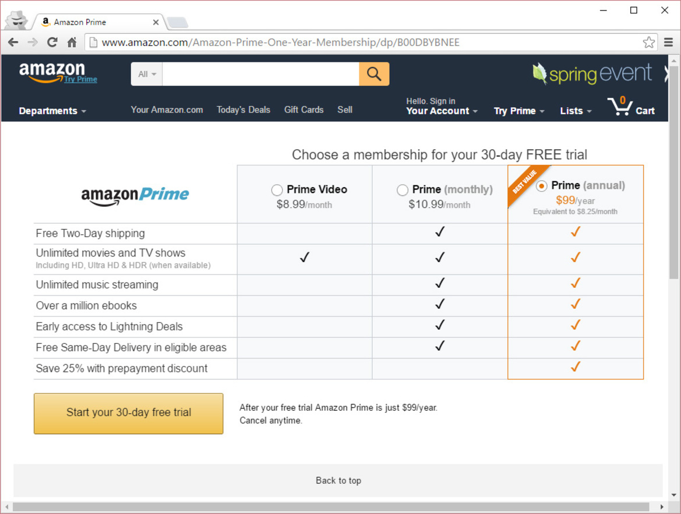Open Today's Deals
The width and height of the screenshot is (681, 514).
(x=244, y=110)
